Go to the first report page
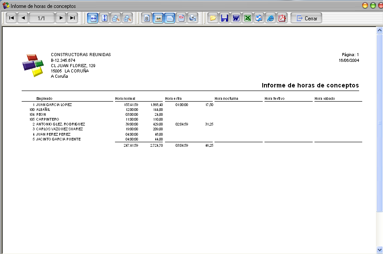 11,18
